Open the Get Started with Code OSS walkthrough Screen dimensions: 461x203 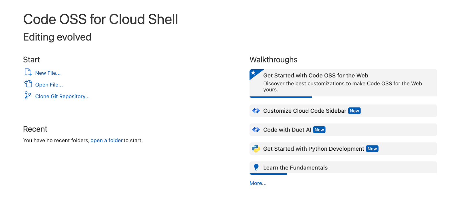343,83
